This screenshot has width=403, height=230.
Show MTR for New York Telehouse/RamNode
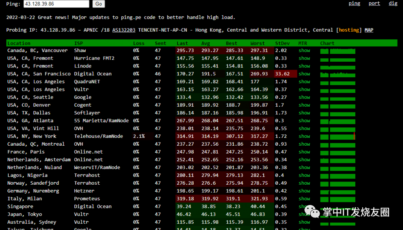pos(304,136)
